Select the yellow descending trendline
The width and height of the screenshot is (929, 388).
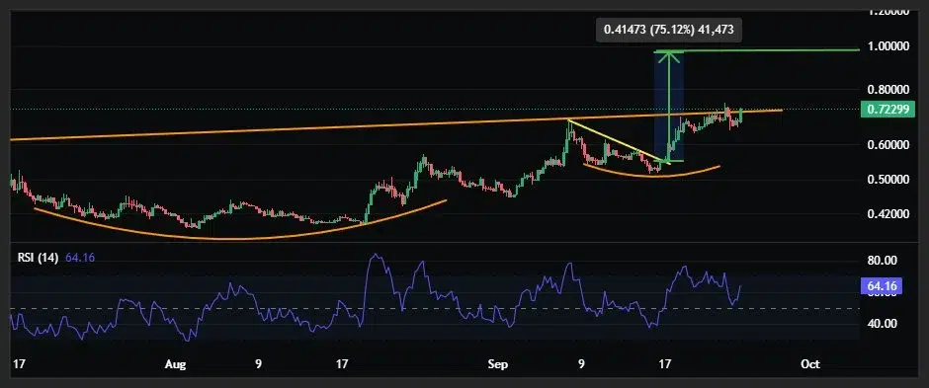point(619,142)
